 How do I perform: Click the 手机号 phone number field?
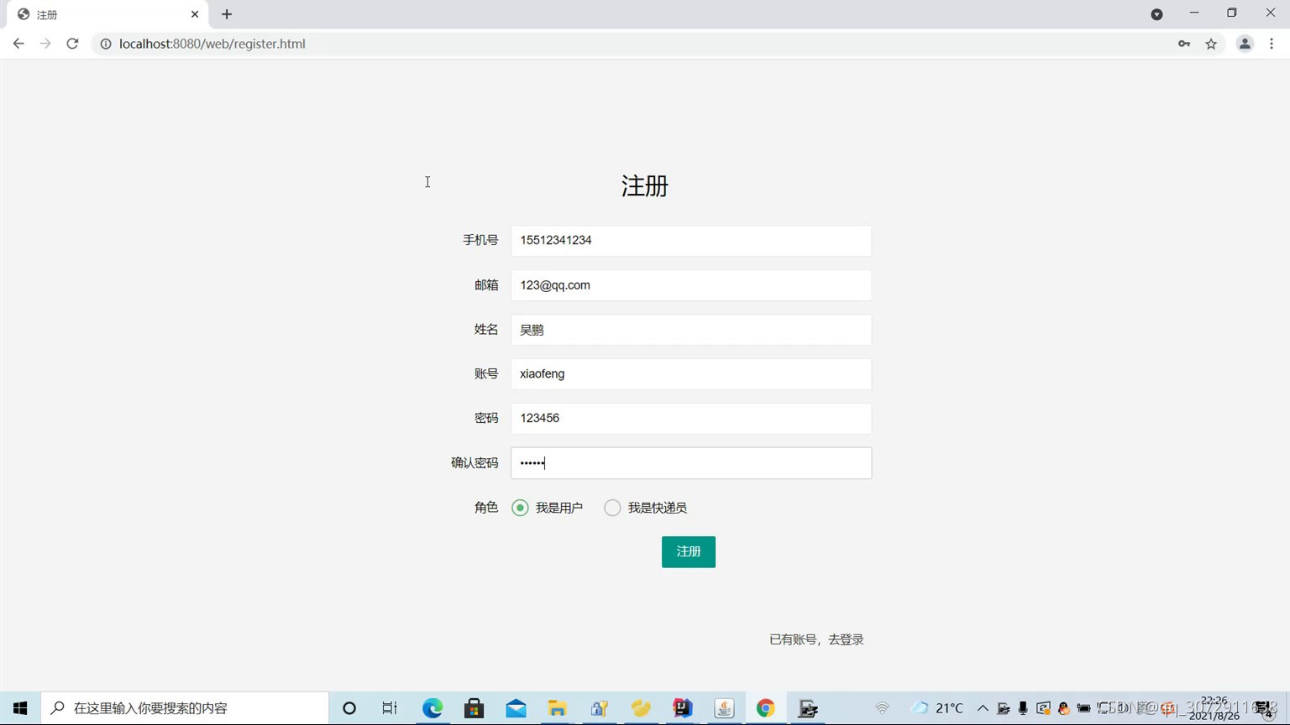pyautogui.click(x=691, y=241)
